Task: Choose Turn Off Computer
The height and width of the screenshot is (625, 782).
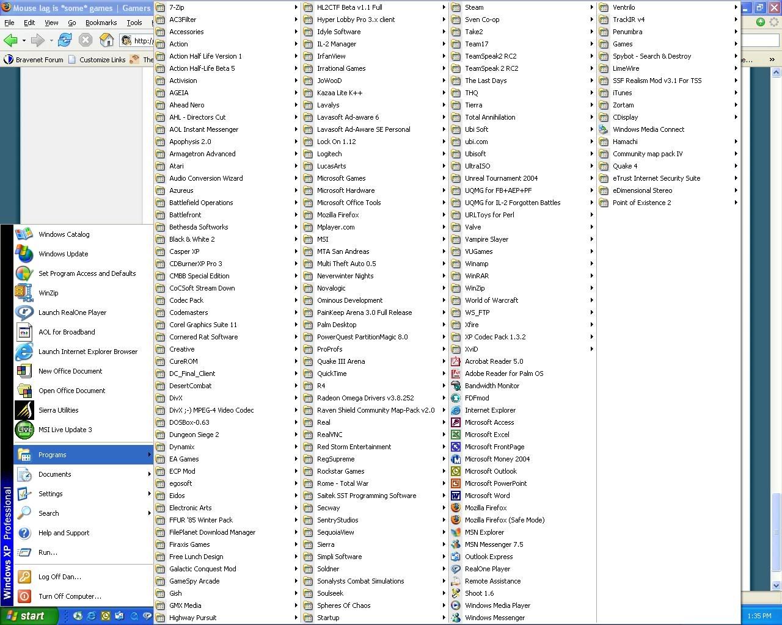Action: 83,596
